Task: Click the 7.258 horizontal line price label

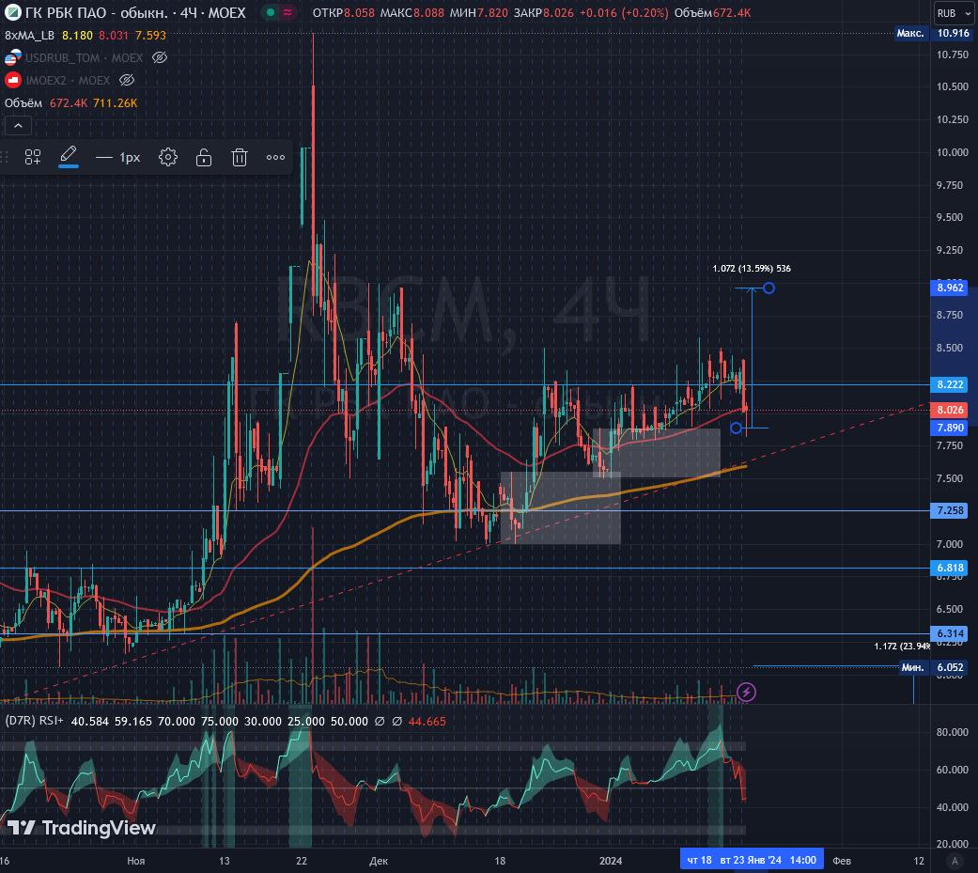Action: tap(950, 510)
